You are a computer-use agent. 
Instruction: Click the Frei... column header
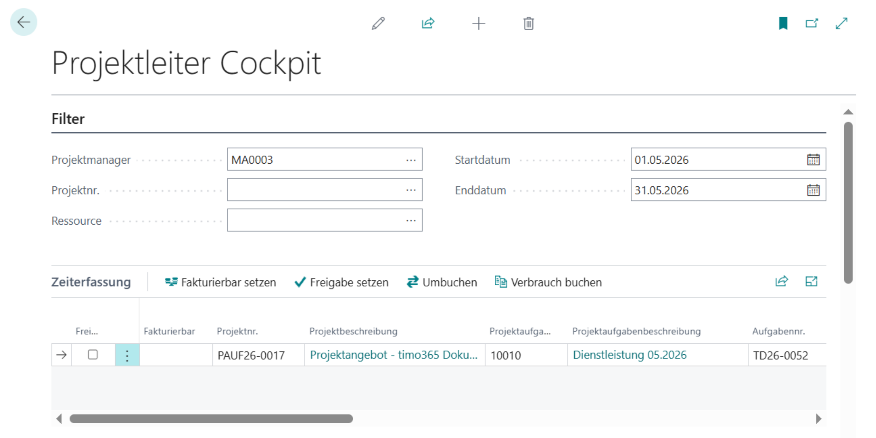(87, 331)
